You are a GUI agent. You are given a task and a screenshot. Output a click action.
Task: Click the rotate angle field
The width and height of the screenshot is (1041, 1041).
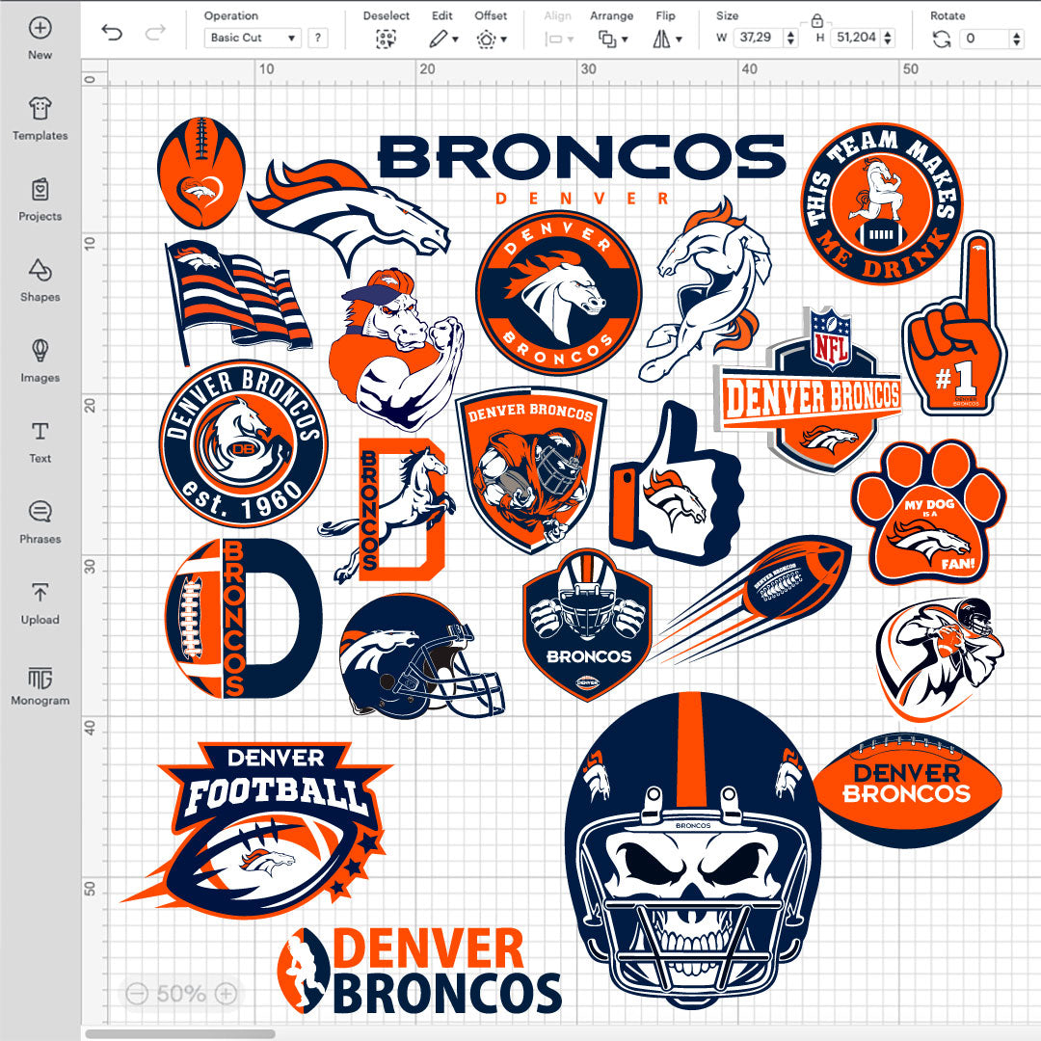(985, 38)
